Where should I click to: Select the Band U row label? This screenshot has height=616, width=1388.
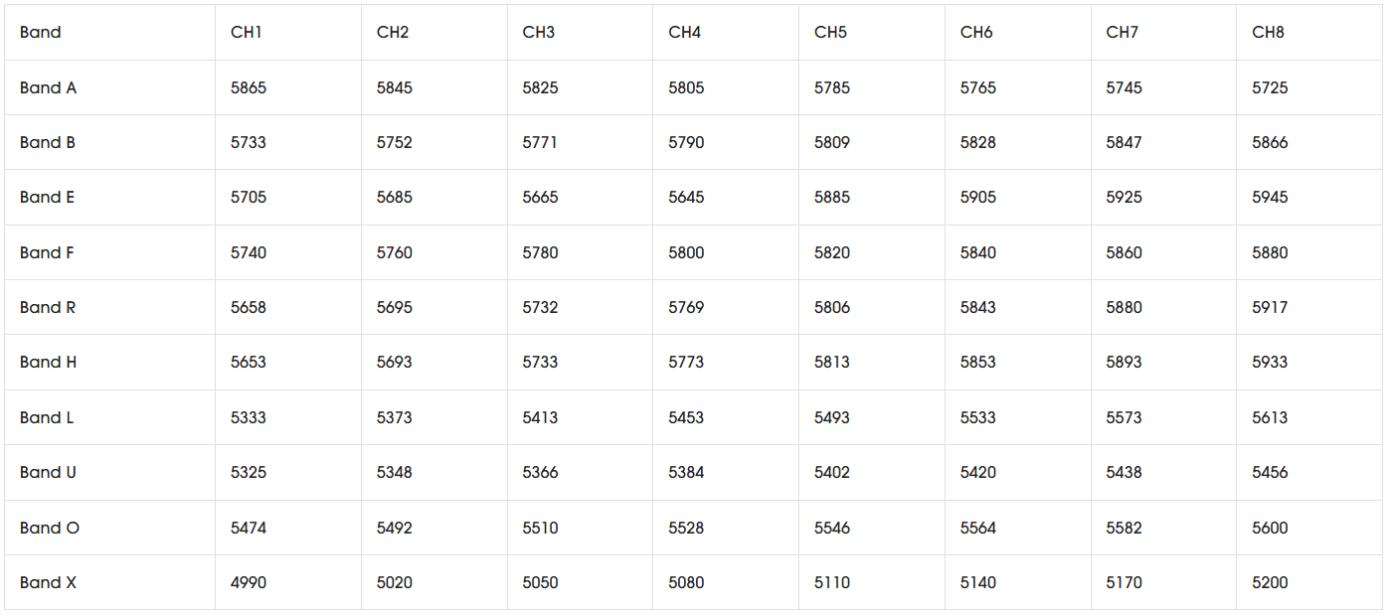pyautogui.click(x=48, y=472)
